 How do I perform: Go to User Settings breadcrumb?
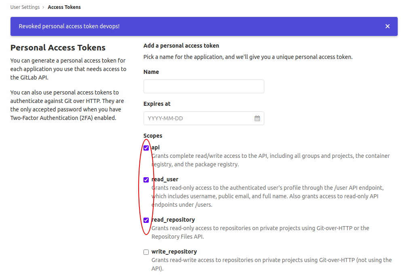(x=25, y=7)
